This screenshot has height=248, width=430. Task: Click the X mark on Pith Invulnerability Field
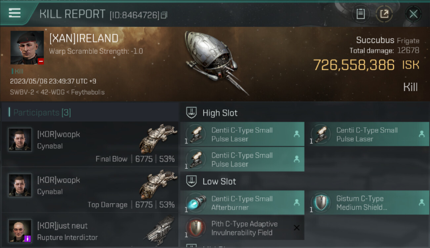click(x=297, y=228)
